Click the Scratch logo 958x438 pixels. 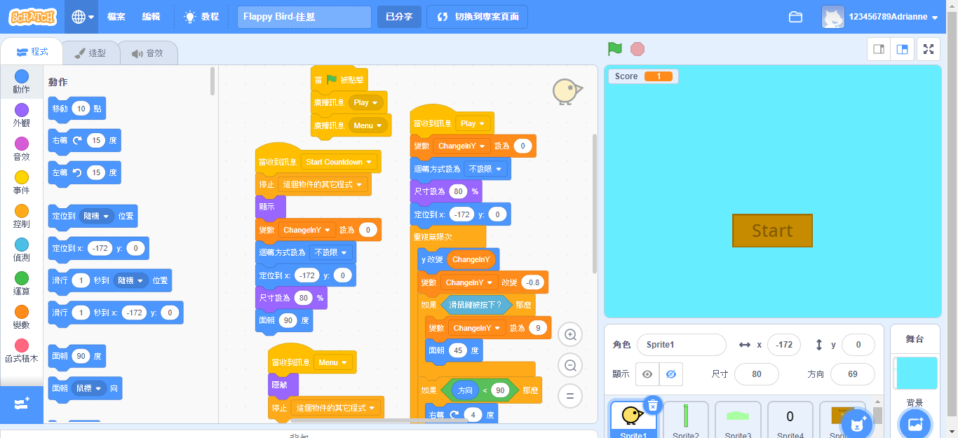pyautogui.click(x=34, y=16)
